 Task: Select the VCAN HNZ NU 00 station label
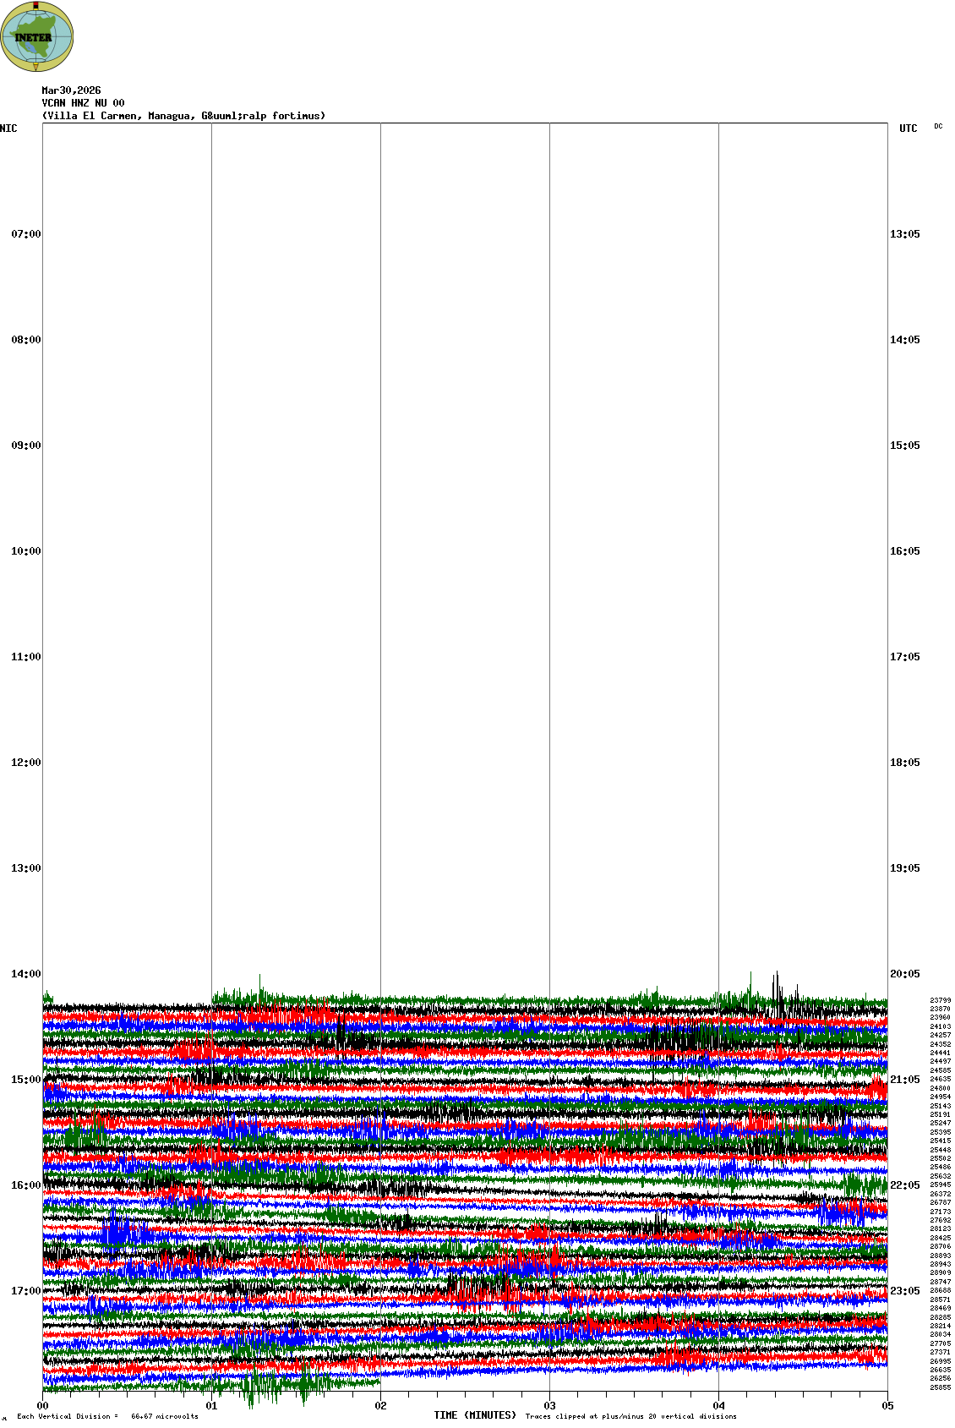point(83,103)
